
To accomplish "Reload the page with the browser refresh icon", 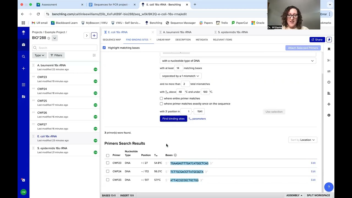I will click(x=38, y=14).
